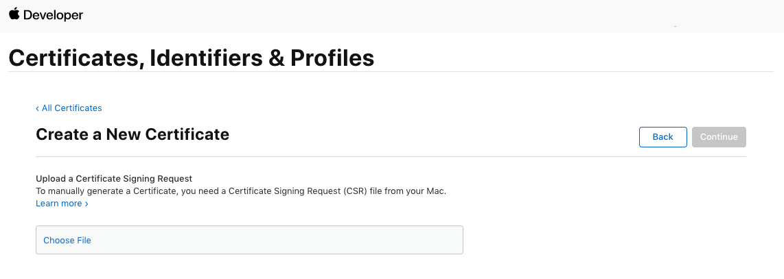Click the phrase (CSR) in the instructions
The image size is (784, 279).
click(x=356, y=191)
